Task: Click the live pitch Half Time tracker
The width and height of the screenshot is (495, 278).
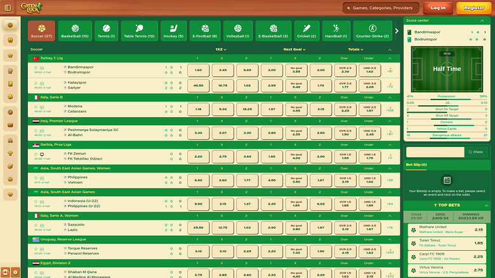Action: tap(447, 69)
